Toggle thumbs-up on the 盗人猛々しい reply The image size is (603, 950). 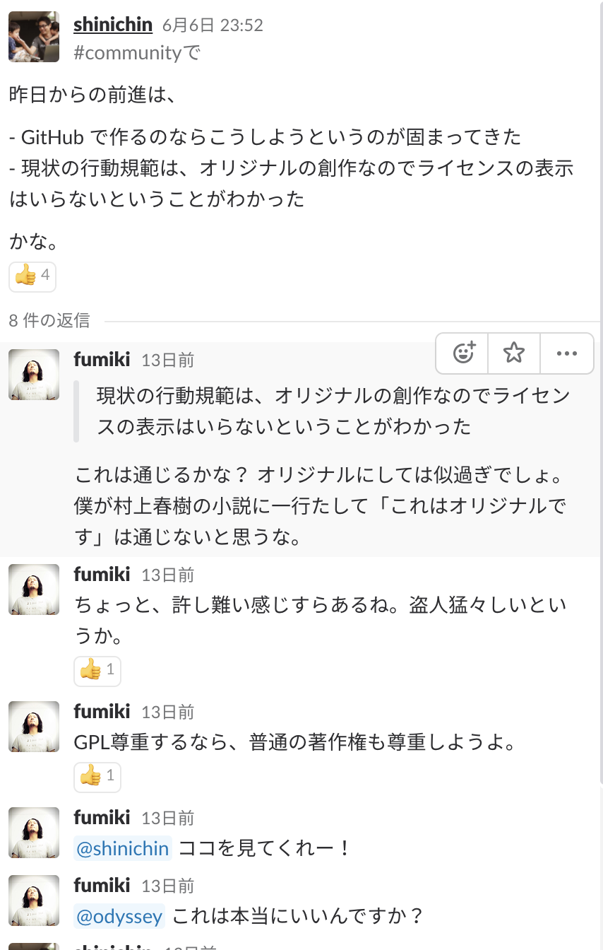pyautogui.click(x=97, y=671)
